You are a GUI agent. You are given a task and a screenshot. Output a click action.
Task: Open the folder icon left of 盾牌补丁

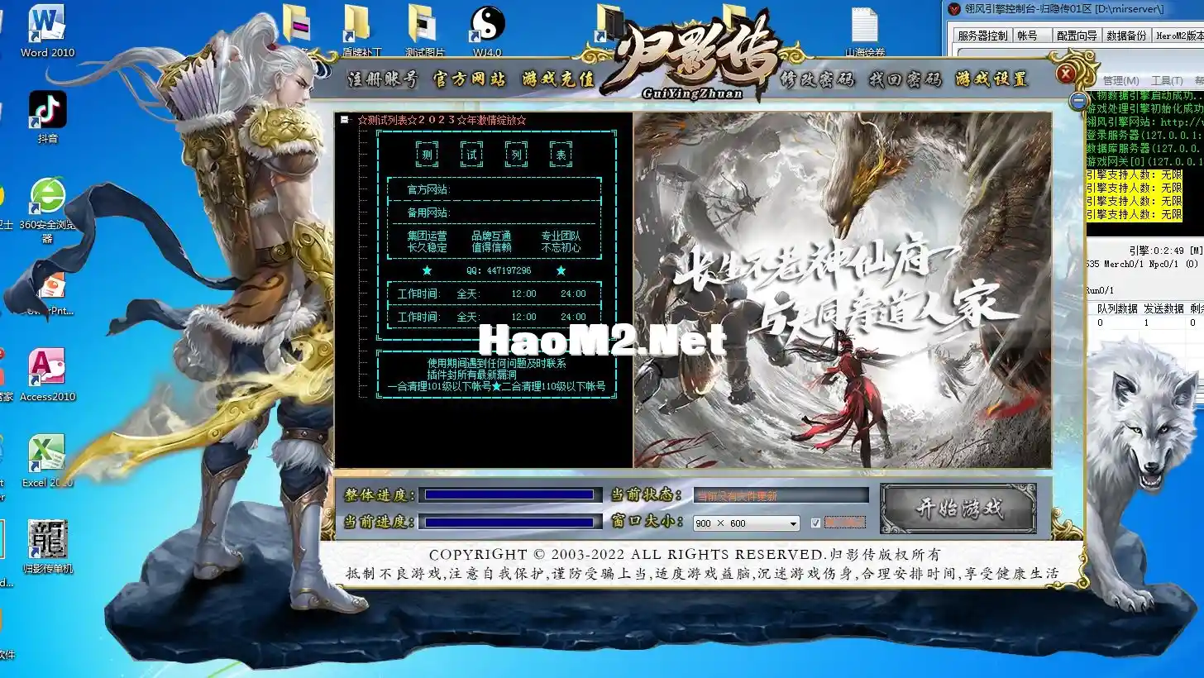(297, 25)
